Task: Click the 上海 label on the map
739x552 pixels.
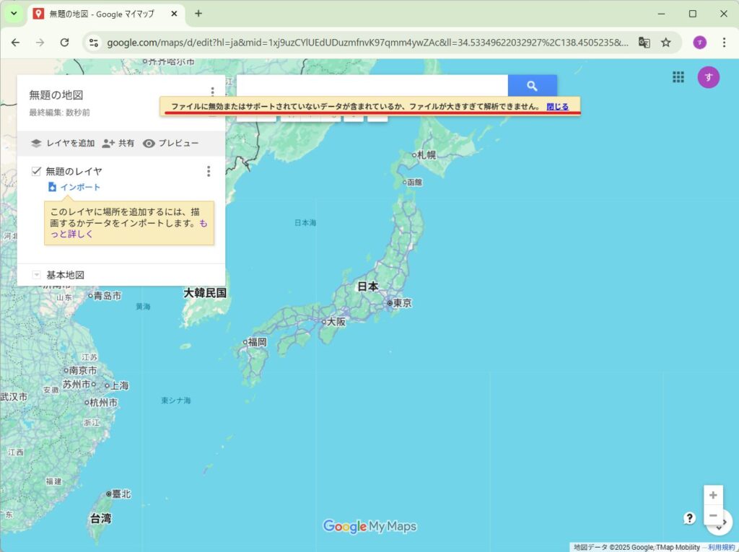Action: (x=119, y=385)
